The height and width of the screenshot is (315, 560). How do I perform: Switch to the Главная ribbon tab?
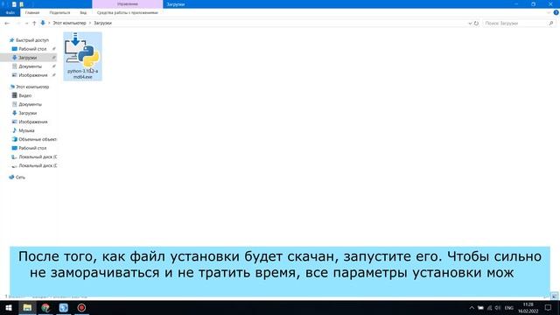pos(32,12)
